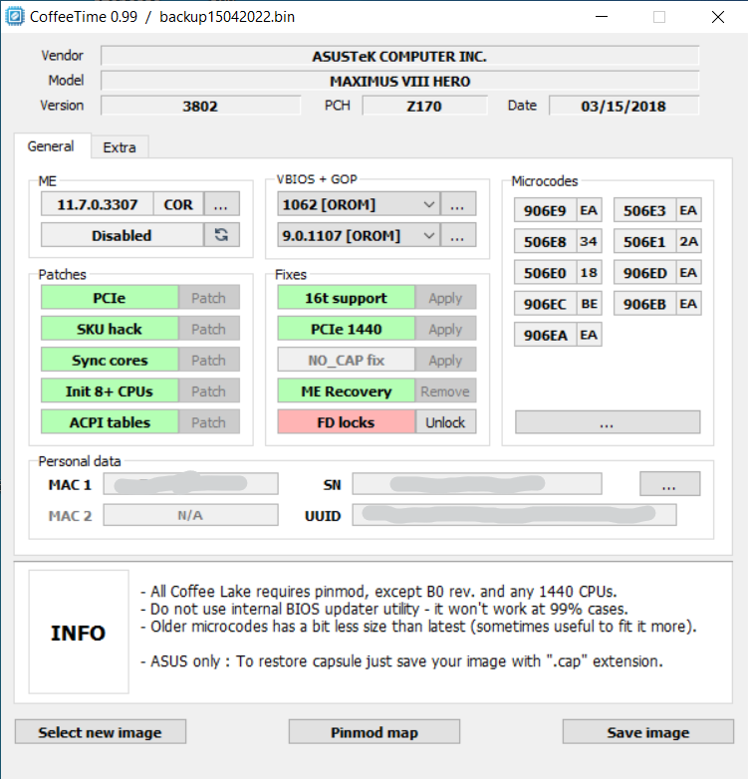
Task: Click the PCH Z170 field
Action: (x=424, y=106)
